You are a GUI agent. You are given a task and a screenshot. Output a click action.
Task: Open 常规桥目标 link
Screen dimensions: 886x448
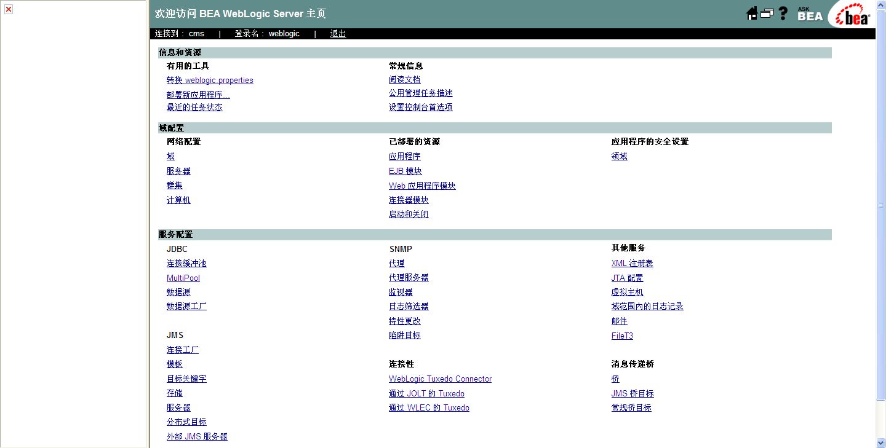coord(631,408)
